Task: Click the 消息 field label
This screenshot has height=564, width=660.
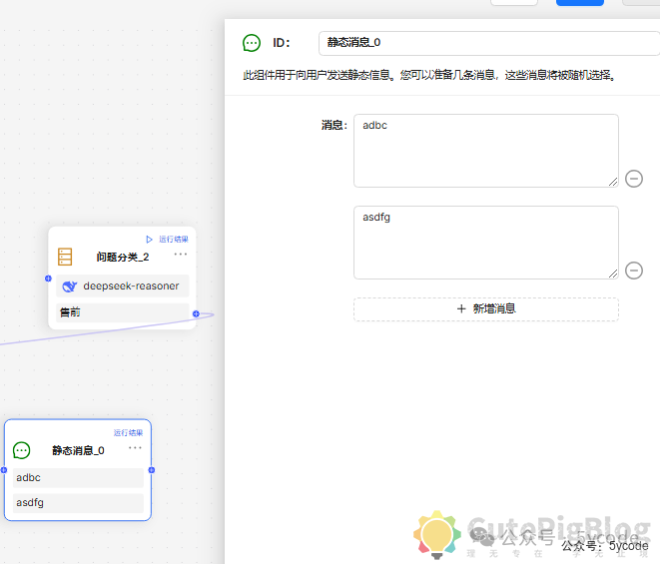Action: coord(334,125)
